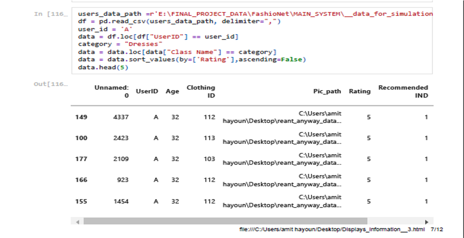
Task: Click the Pic_path column header
Action: [327, 91]
